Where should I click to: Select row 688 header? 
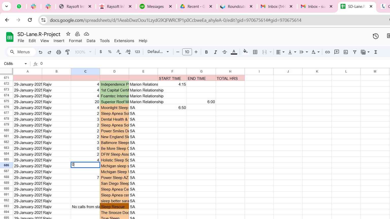[x=7, y=177]
